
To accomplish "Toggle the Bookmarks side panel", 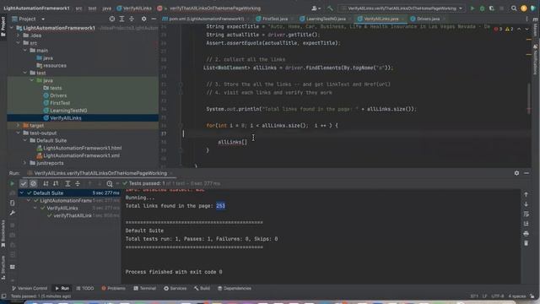I will point(3,234).
